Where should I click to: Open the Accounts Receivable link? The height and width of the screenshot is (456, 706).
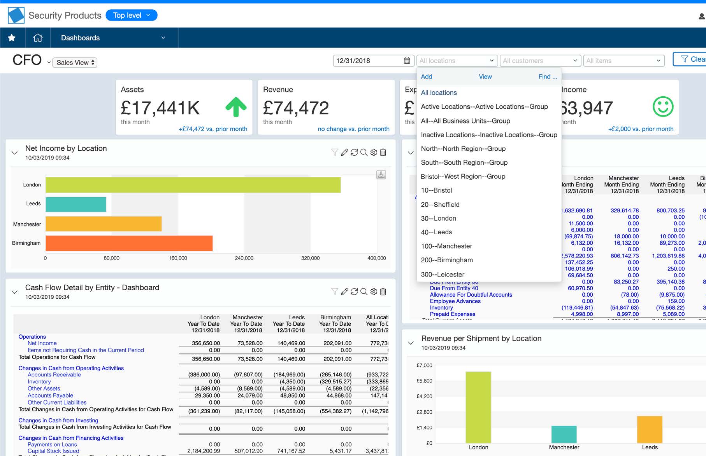click(x=54, y=375)
